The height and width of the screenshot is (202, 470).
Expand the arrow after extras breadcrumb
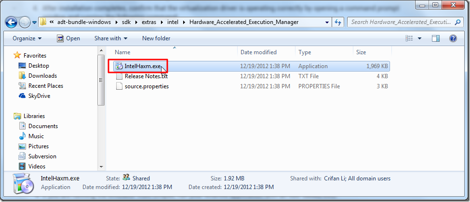(x=162, y=22)
